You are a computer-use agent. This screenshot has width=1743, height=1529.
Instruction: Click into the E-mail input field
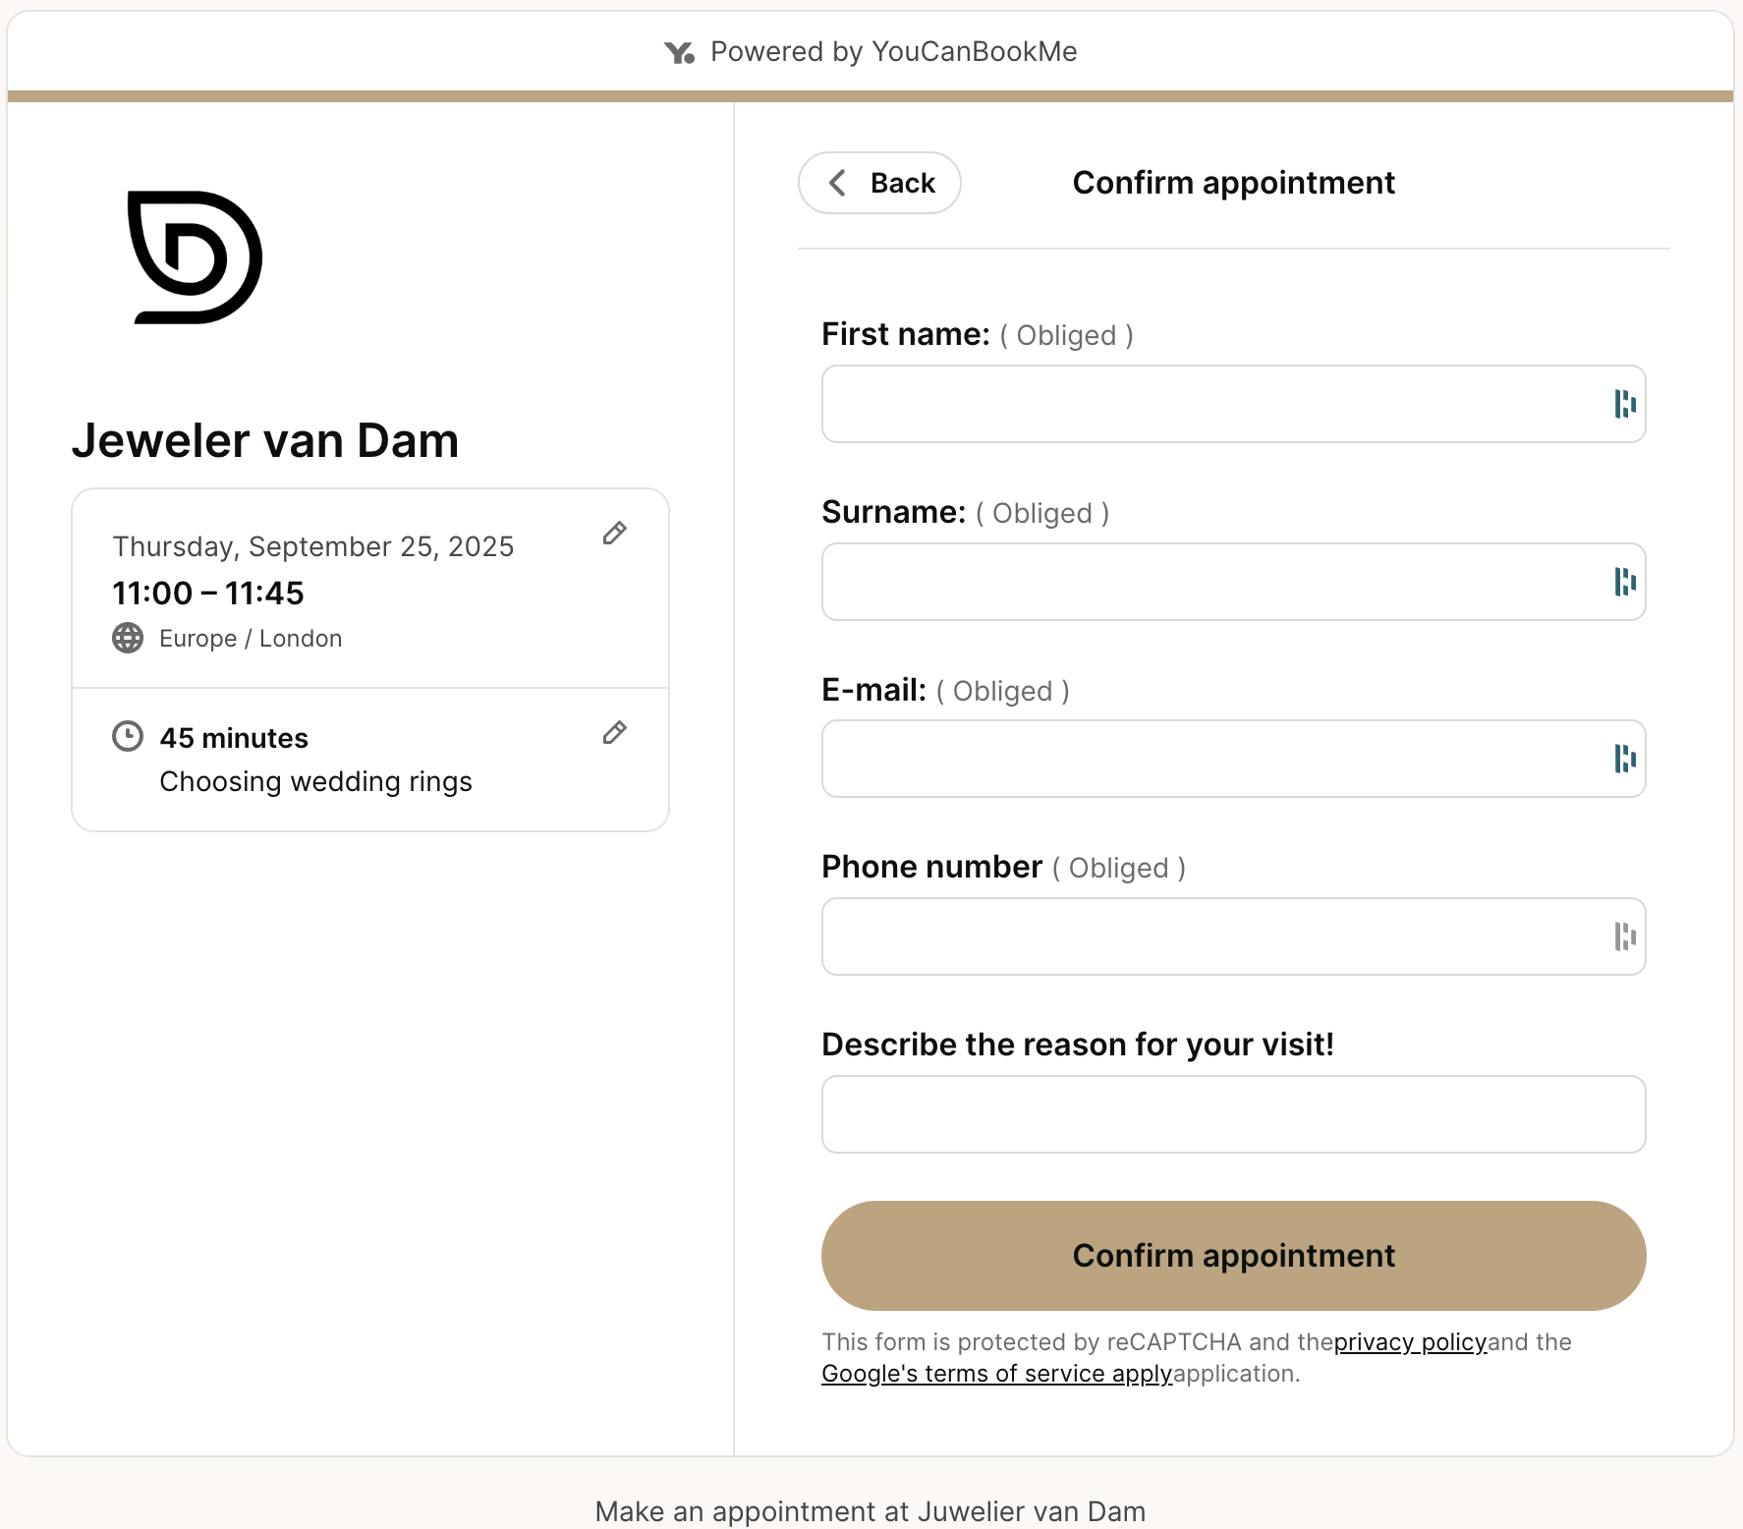(x=1209, y=759)
